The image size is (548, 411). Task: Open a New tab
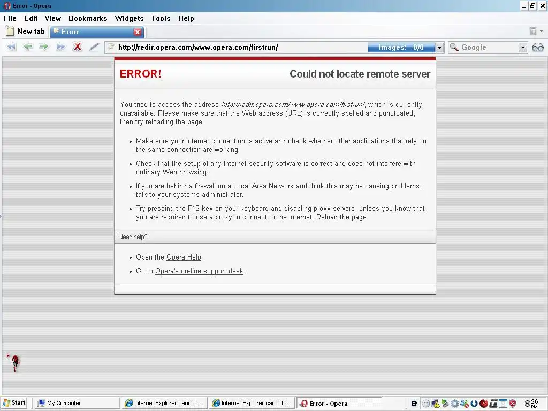(25, 31)
